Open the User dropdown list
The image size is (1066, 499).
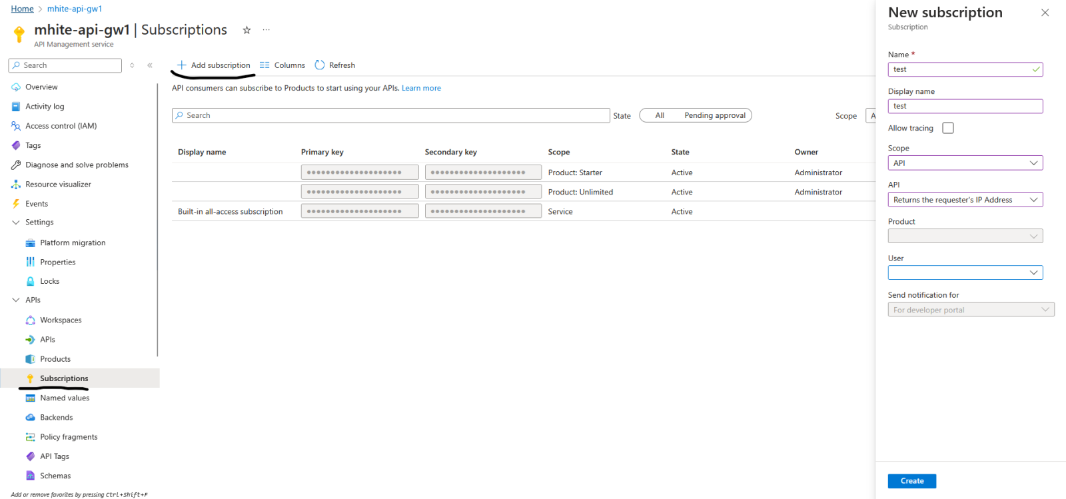click(965, 272)
